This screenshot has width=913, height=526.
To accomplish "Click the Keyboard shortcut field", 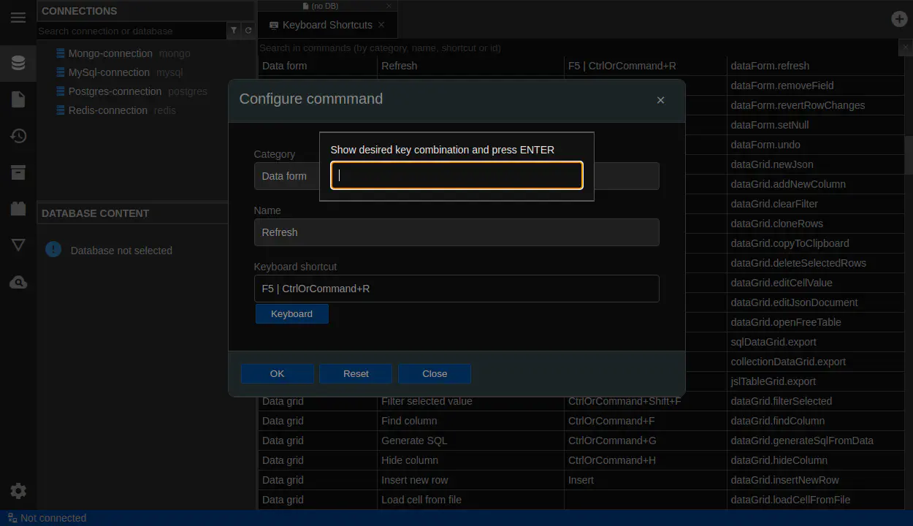I will click(457, 289).
